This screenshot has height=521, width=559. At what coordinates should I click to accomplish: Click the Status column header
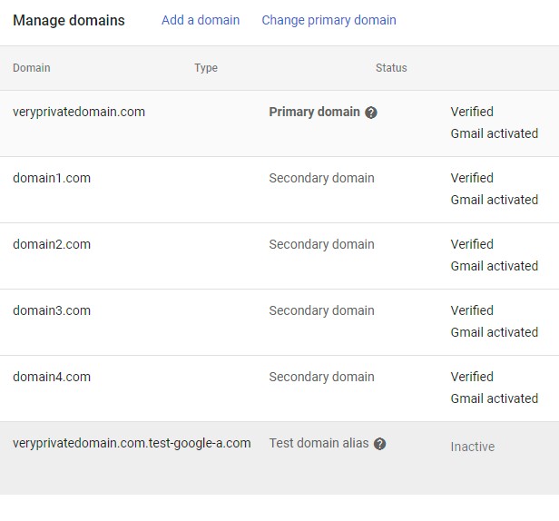coord(391,68)
